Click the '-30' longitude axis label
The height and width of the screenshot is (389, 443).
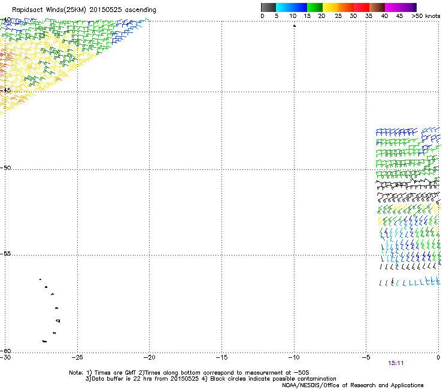tap(5, 357)
